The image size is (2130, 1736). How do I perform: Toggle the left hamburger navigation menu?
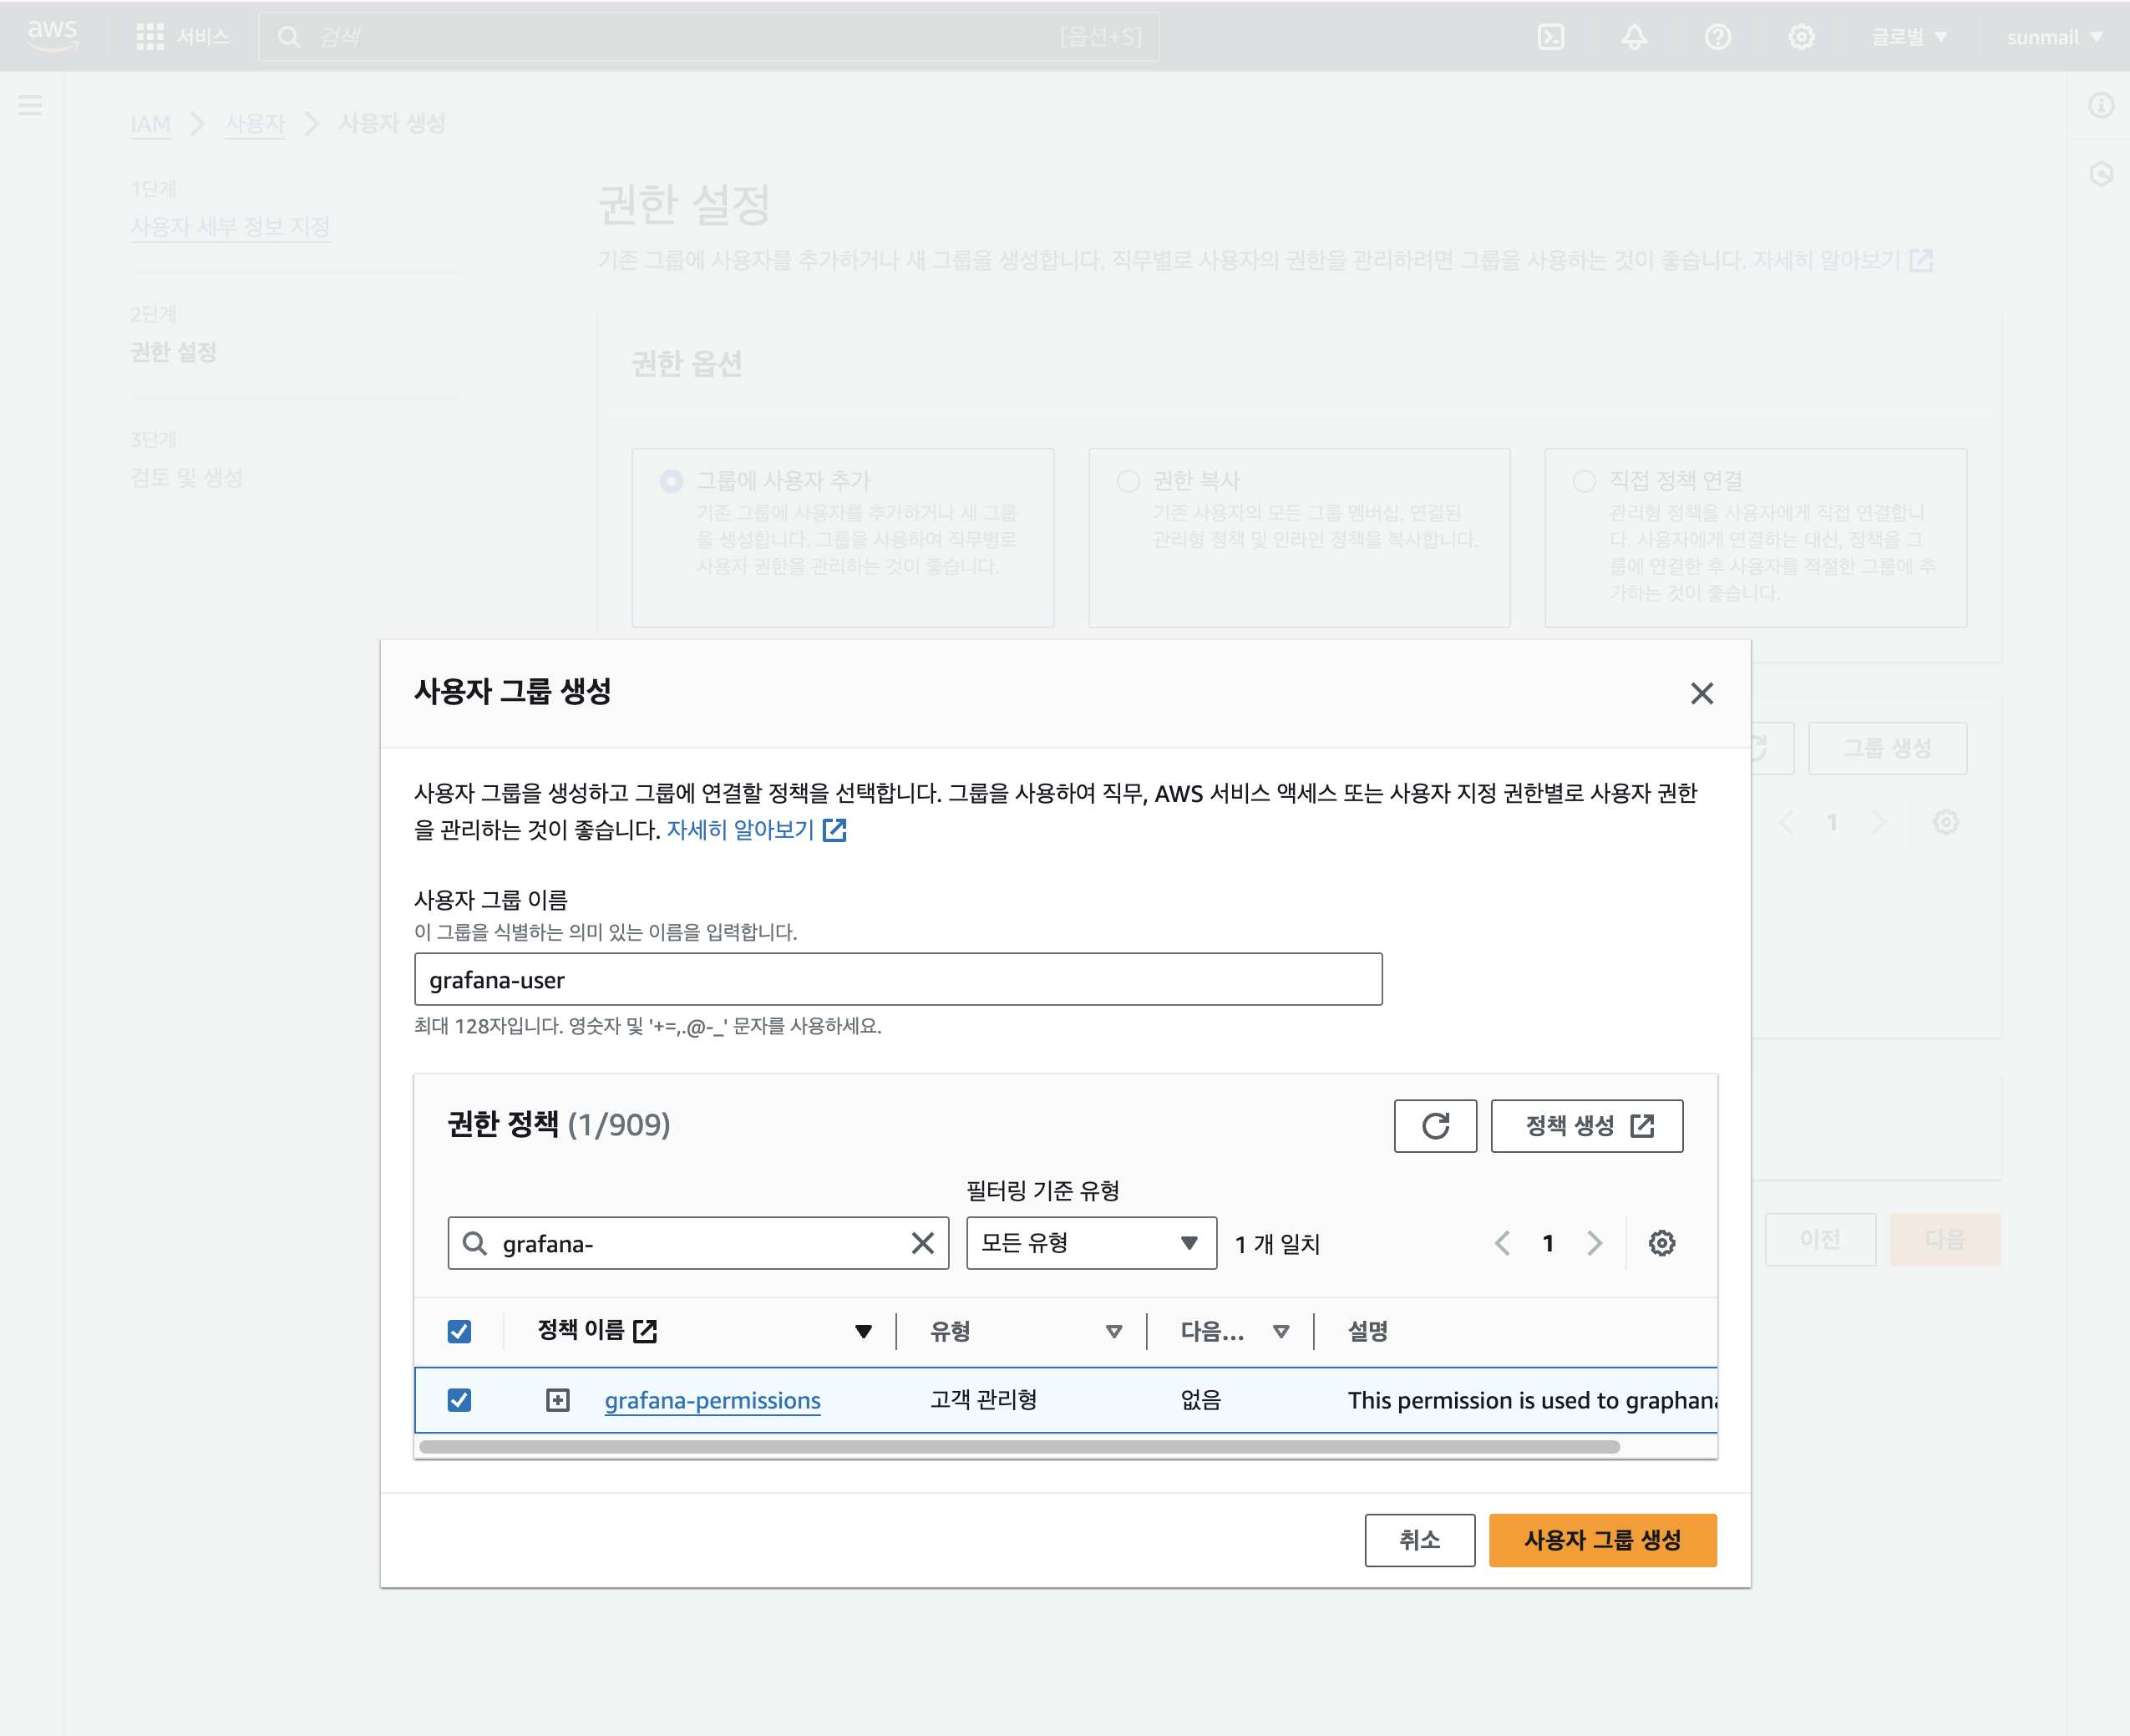(30, 105)
